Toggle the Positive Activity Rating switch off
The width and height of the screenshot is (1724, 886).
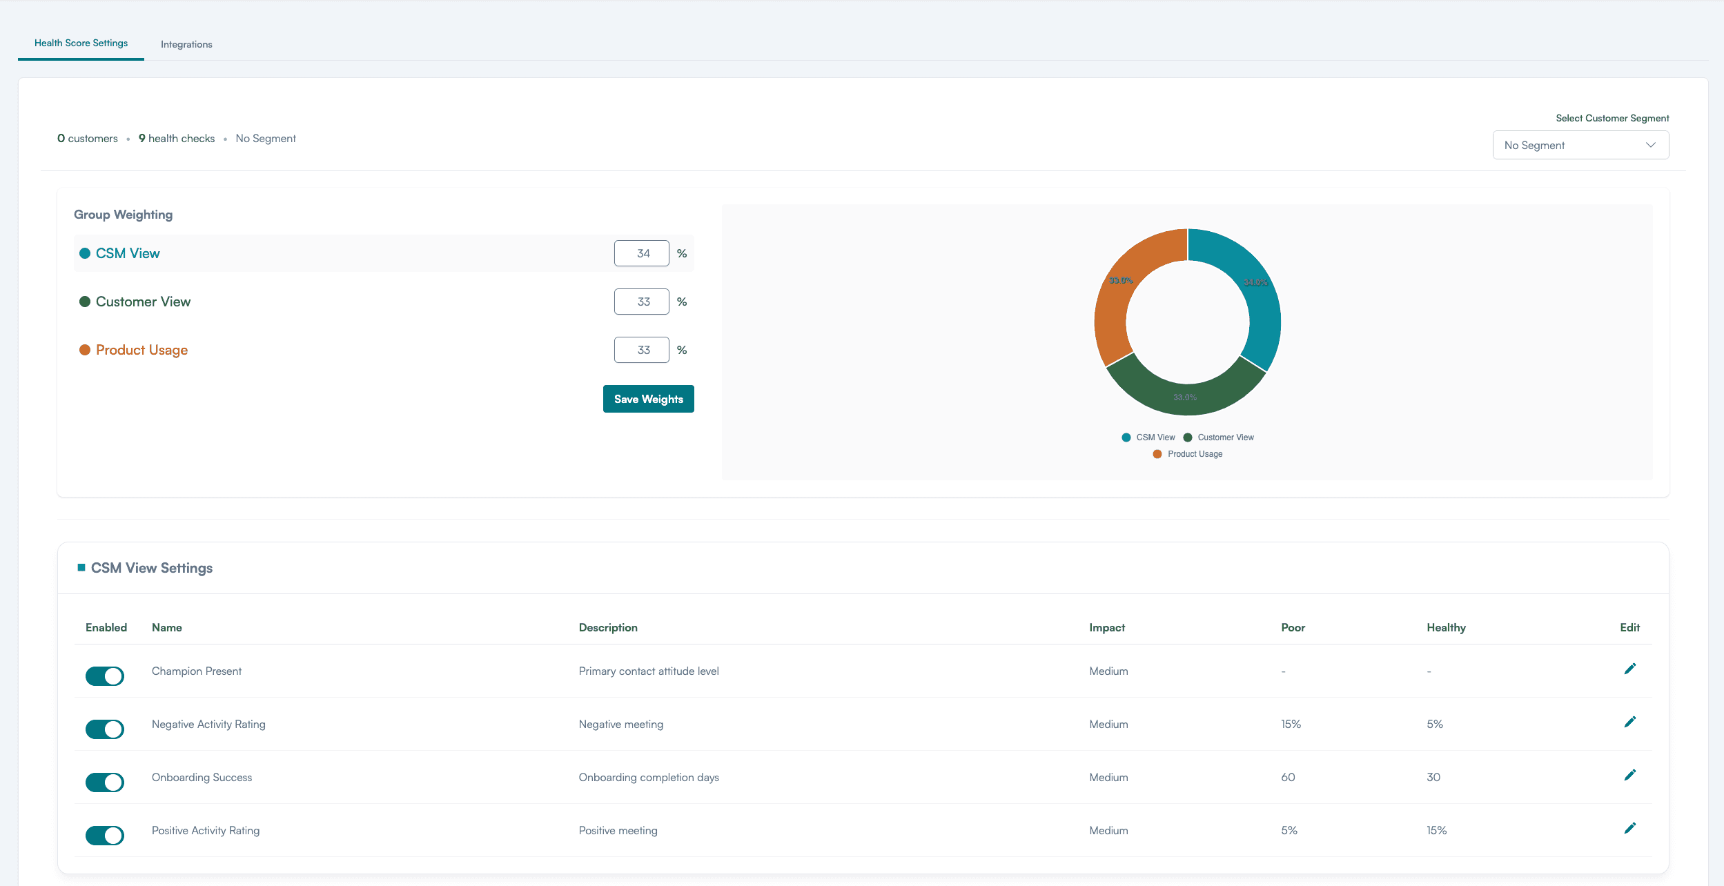[105, 835]
